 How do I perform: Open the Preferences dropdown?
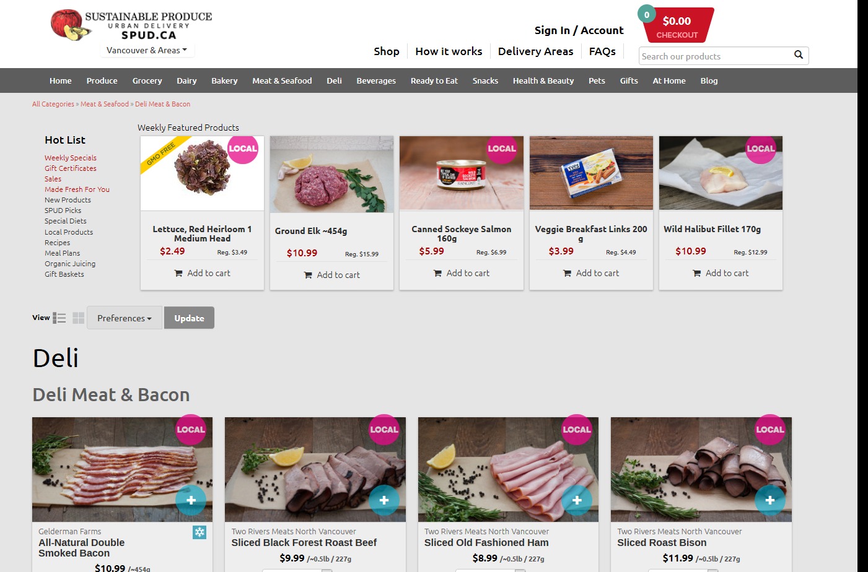(x=125, y=318)
